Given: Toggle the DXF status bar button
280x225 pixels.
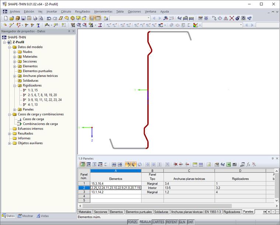Looking at the screenshot, I should click(190, 222).
